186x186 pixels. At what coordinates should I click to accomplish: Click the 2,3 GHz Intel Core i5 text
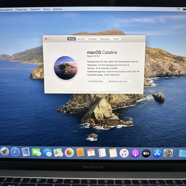coord(113,65)
